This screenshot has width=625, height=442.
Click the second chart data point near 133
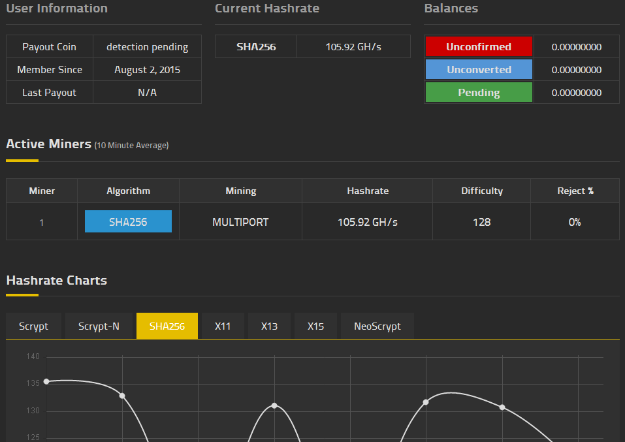122,396
